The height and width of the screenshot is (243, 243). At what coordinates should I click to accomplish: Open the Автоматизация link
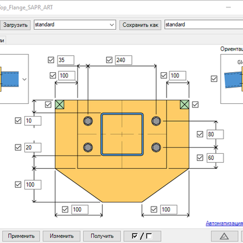coord(224,223)
